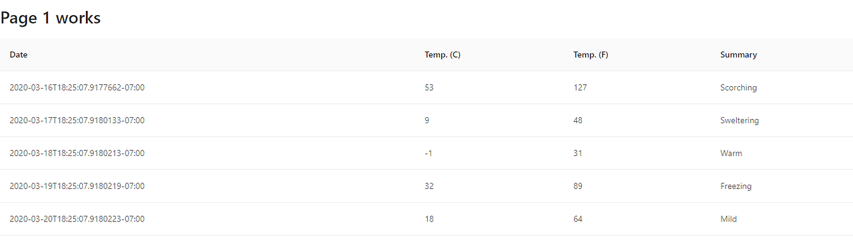This screenshot has width=853, height=244.
Task: Click the Freezing summary cell
Action: pyautogui.click(x=736, y=186)
